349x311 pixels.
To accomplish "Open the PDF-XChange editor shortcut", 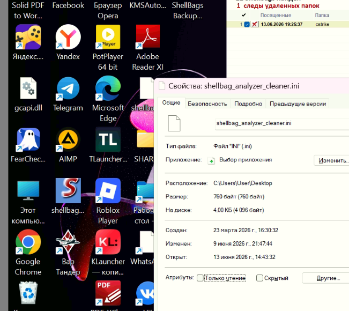I will pyautogui.click(x=108, y=293).
